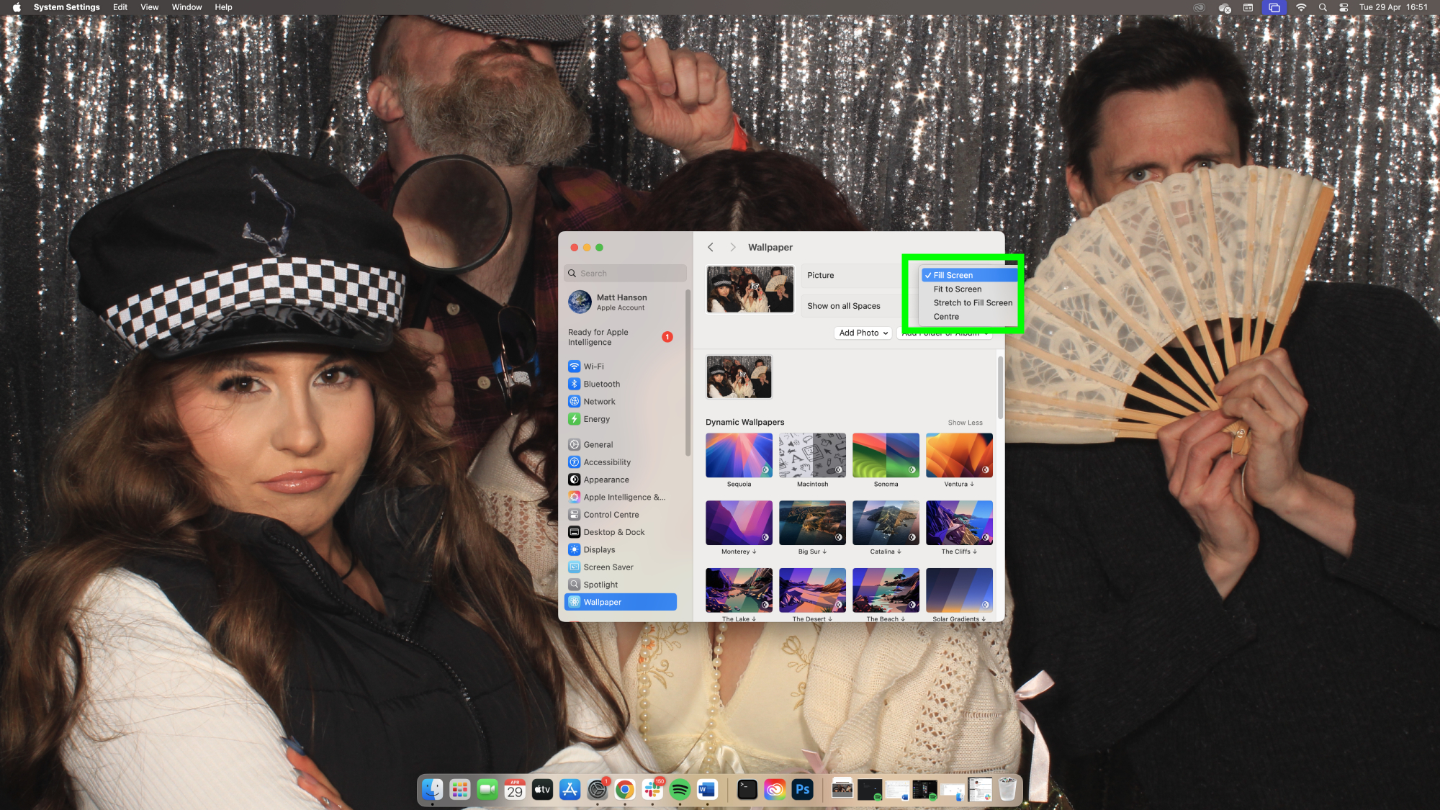Image resolution: width=1440 pixels, height=810 pixels.
Task: Select Displays in the sidebar
Action: 599,549
